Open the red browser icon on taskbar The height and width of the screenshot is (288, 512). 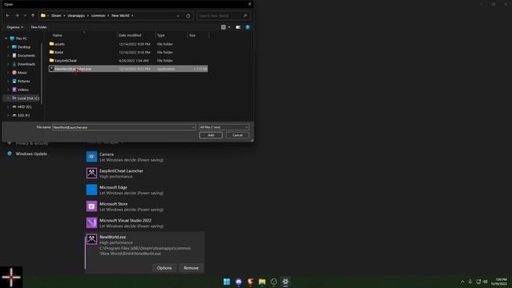pyautogui.click(x=250, y=282)
